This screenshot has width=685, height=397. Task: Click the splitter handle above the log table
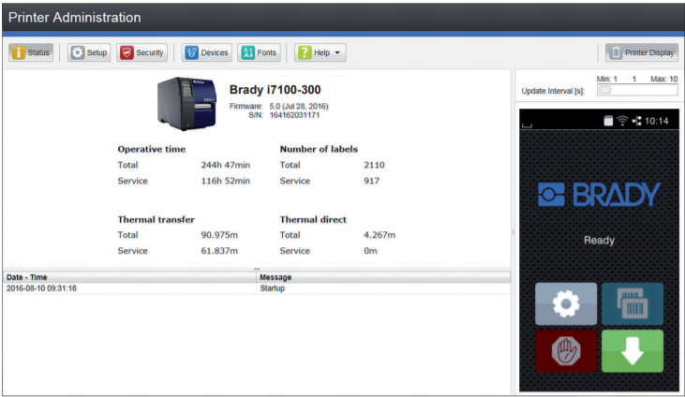point(257,270)
